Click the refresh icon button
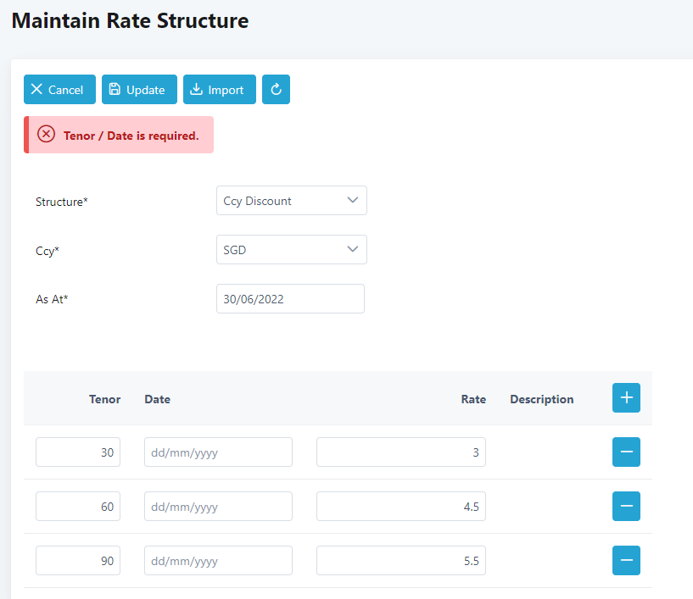Screen dimensions: 693x599 pos(276,90)
